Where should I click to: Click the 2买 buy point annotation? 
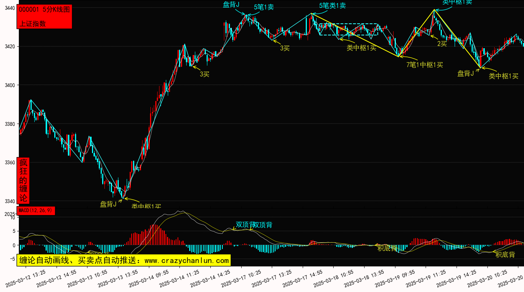(442, 44)
